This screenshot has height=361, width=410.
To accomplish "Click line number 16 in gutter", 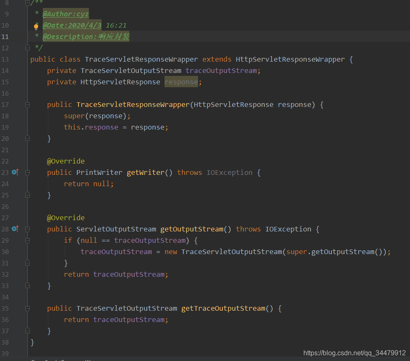I will [5, 93].
